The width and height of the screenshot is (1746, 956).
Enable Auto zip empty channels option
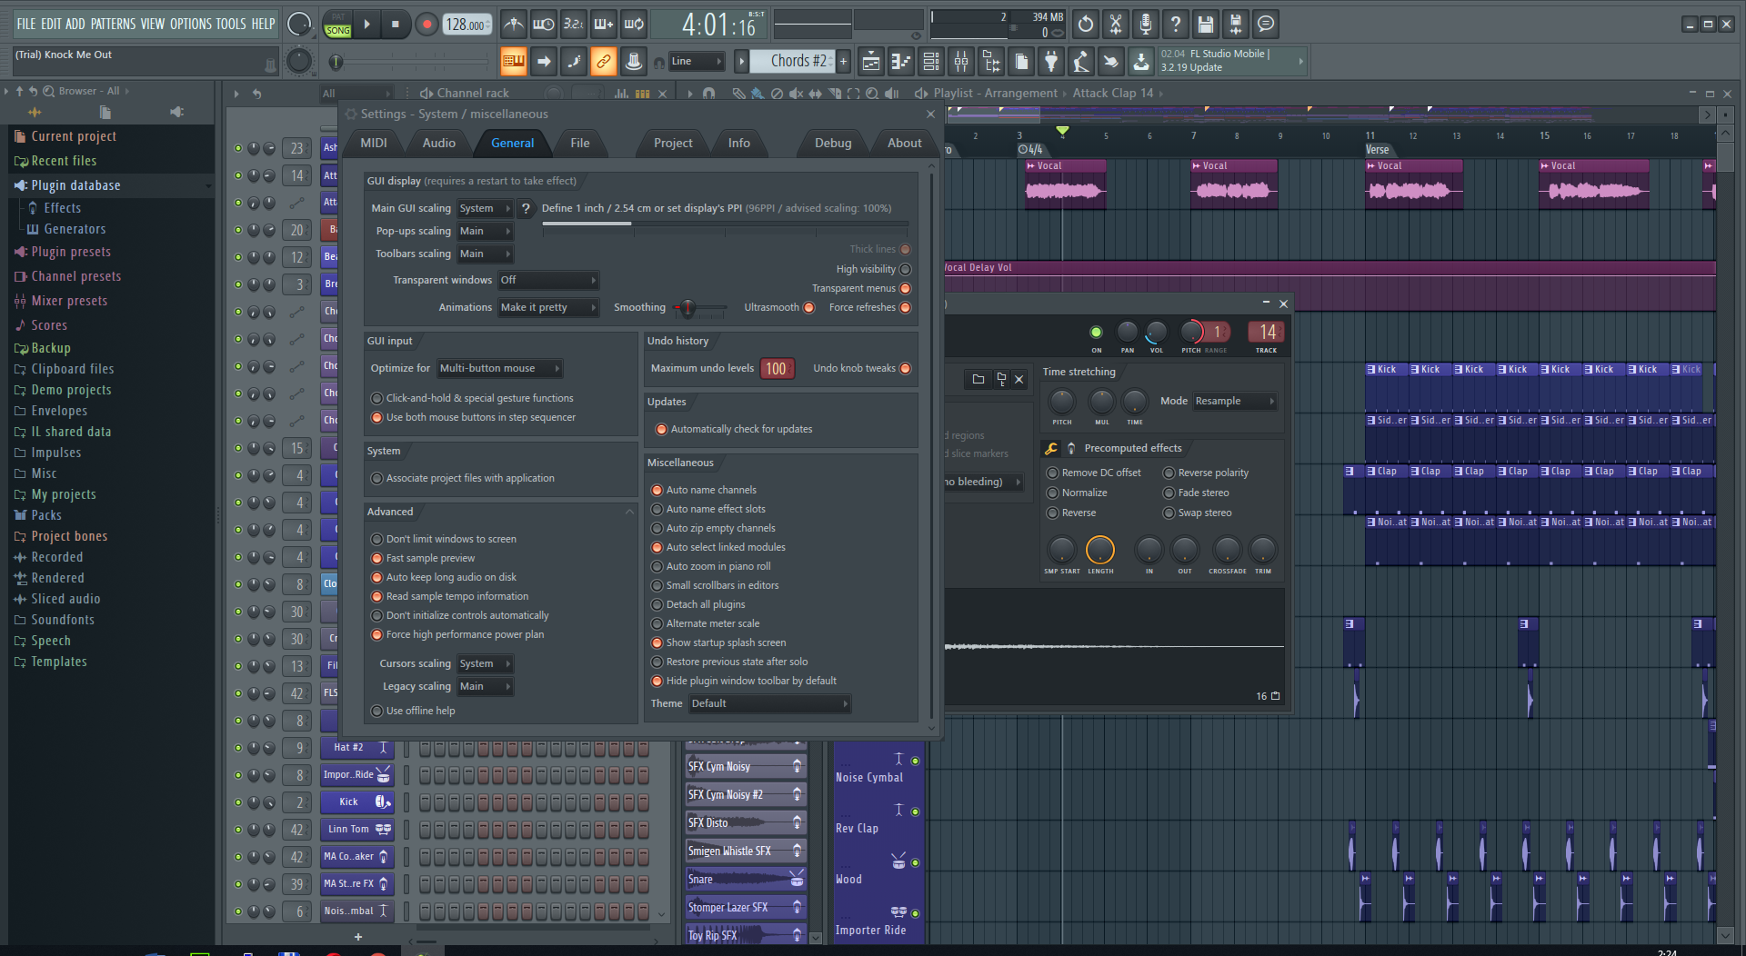(x=657, y=528)
